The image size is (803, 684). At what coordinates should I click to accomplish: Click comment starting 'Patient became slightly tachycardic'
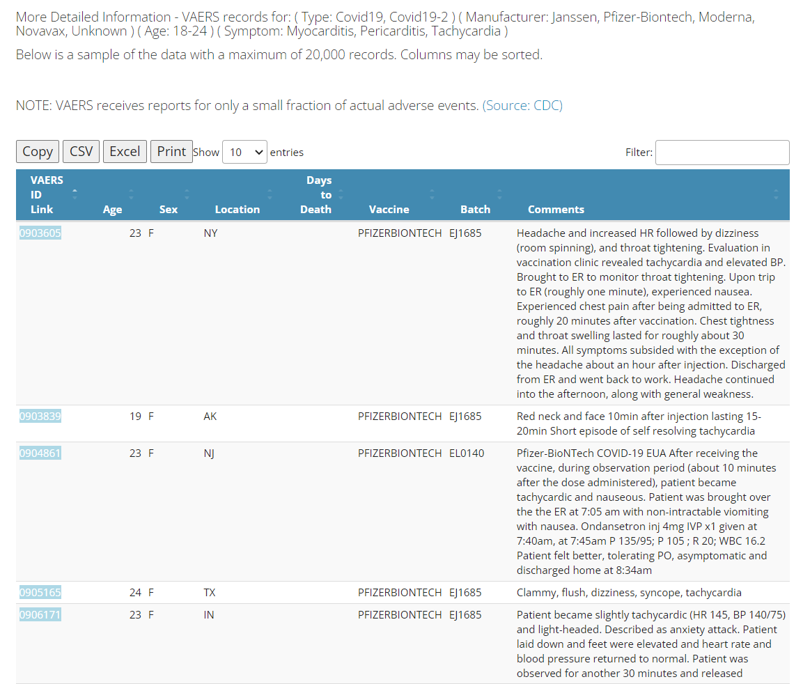click(x=651, y=644)
